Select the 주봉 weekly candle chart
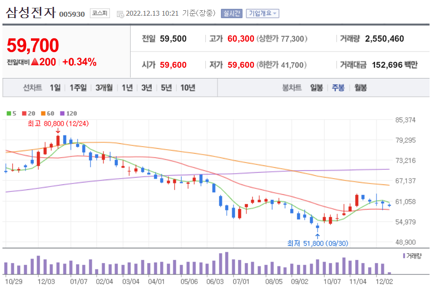The width and height of the screenshot is (432, 289). [x=338, y=88]
